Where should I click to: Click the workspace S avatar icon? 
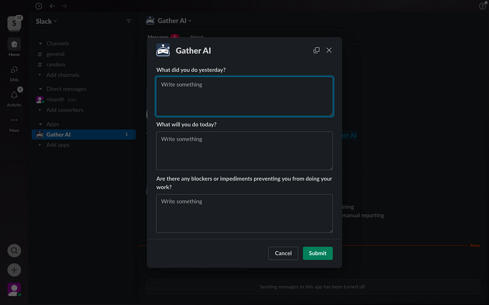[x=14, y=23]
